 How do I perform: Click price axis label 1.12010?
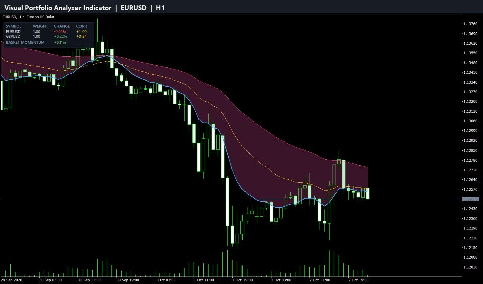point(471,267)
